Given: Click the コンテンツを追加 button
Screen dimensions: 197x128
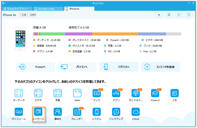Looking at the screenshot, I should click(x=160, y=67).
